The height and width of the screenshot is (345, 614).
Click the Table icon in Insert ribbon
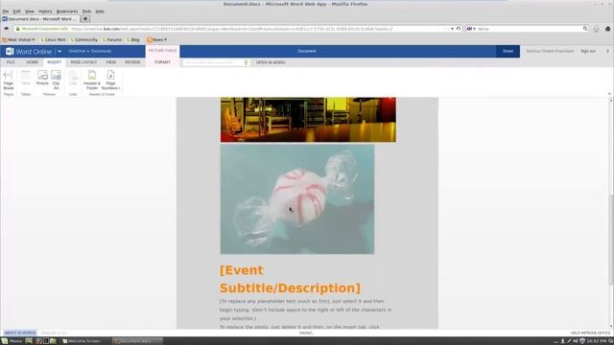click(26, 79)
